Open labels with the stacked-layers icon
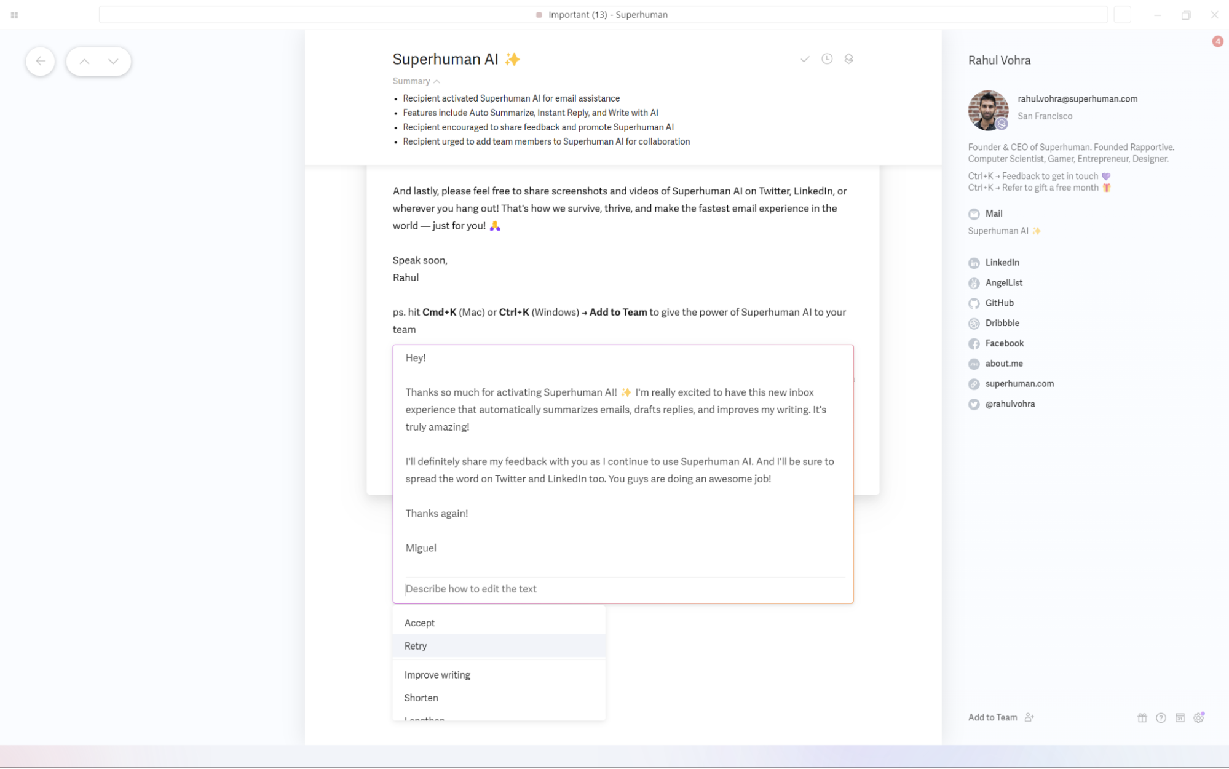Screen dimensions: 1229x769 click(x=849, y=58)
